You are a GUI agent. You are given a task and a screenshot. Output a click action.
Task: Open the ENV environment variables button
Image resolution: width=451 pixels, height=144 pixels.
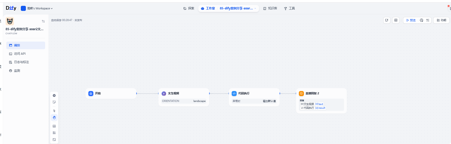point(396,20)
